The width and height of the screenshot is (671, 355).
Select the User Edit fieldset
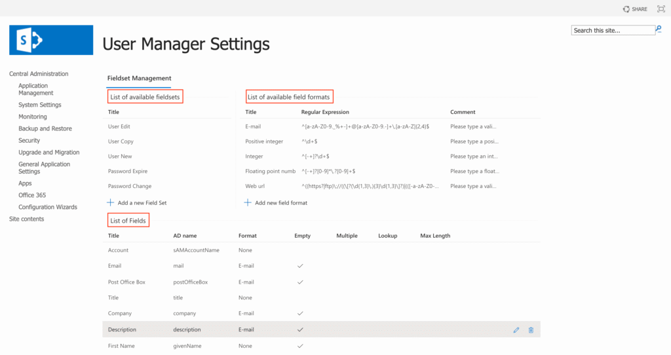[119, 126]
